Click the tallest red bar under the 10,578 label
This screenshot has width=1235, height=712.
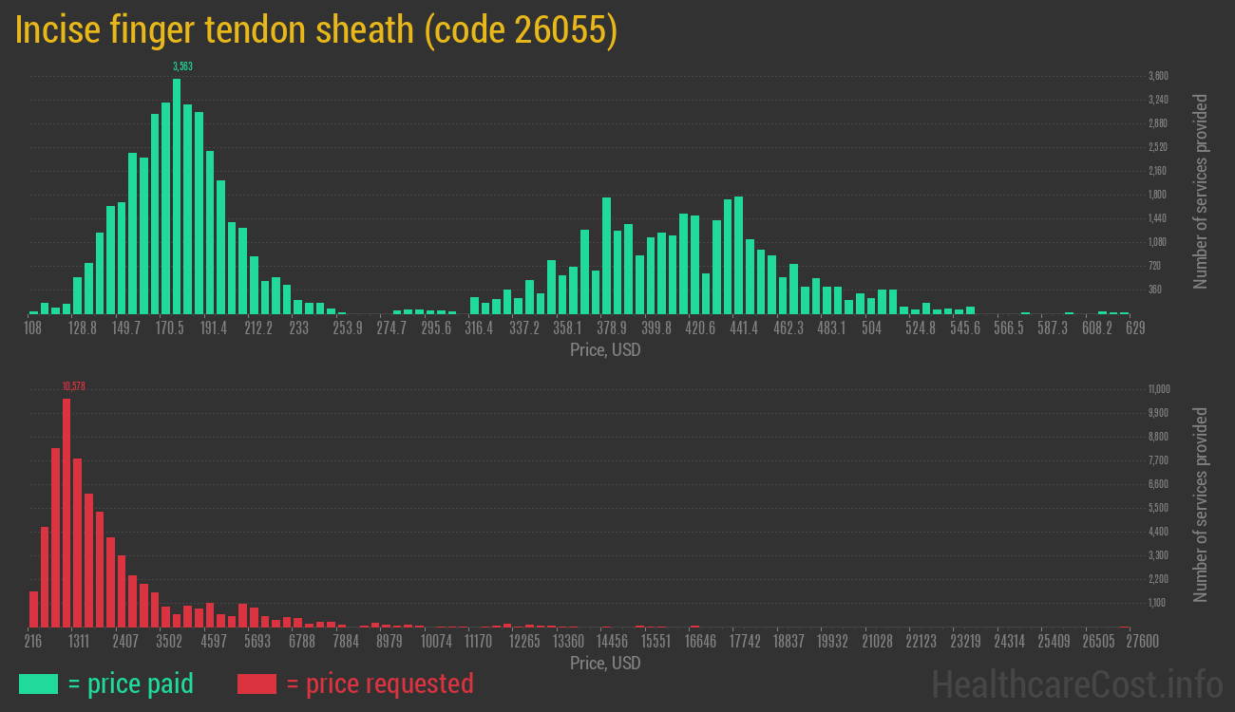pos(66,513)
